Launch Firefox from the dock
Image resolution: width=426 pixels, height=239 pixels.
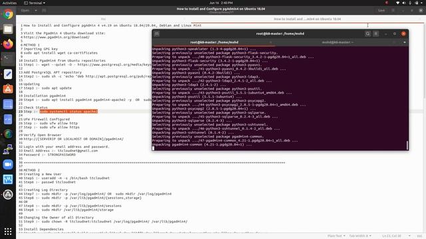8,44
